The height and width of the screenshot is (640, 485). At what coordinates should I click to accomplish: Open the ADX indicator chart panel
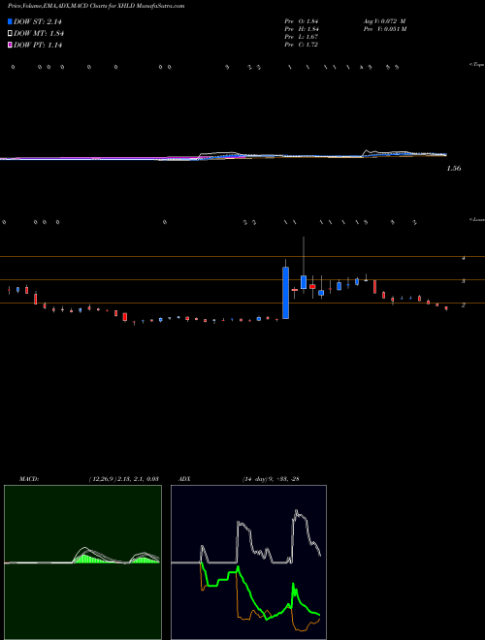[248, 562]
